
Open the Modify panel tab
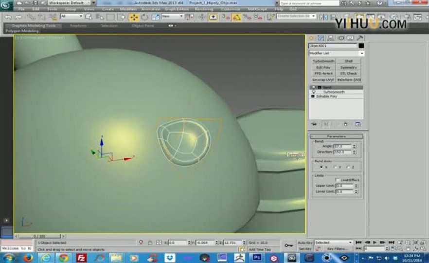321,38
